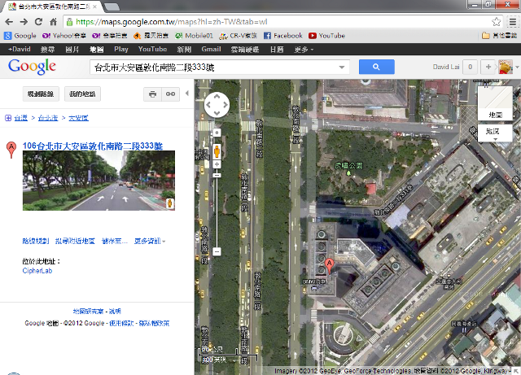
Task: Click the browser forward arrow
Action: click(24, 22)
